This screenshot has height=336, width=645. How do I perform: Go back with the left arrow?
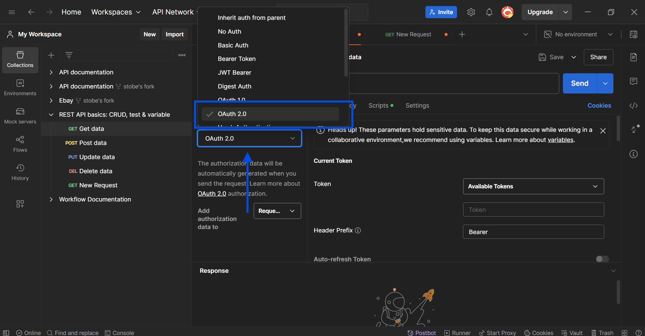coord(31,12)
